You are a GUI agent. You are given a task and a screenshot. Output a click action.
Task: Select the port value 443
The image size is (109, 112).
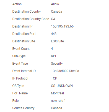pos(54,34)
